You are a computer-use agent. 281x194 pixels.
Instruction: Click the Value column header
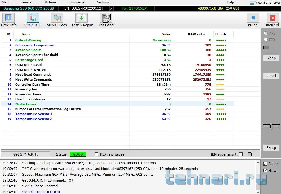167,34
